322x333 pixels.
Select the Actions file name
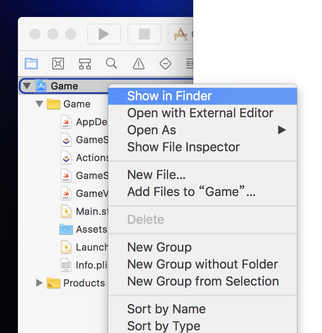[92, 158]
